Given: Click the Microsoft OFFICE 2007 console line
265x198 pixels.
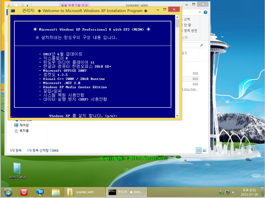Looking at the screenshot, I should click(x=65, y=71).
